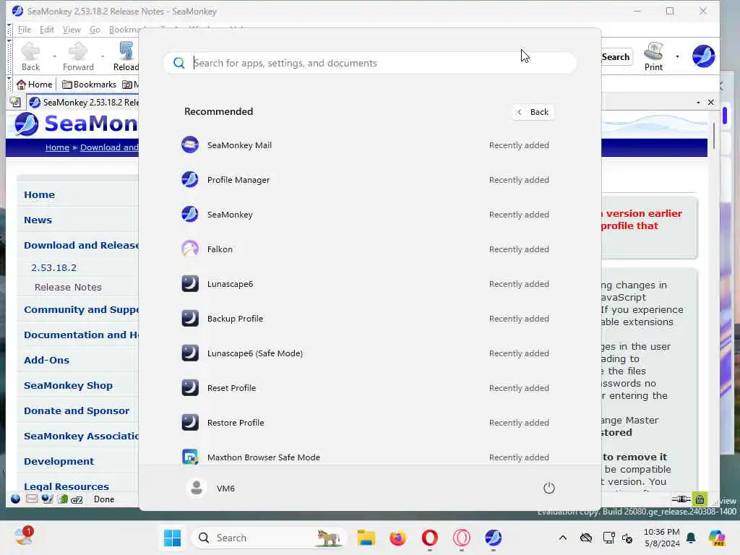Open the View menu in SeaMonkey
740x555 pixels.
pos(72,30)
